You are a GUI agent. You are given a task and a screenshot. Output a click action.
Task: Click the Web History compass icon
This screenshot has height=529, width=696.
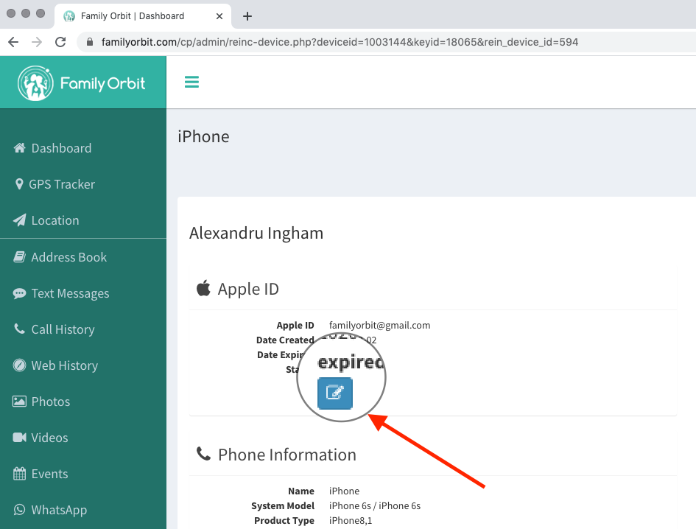point(20,365)
